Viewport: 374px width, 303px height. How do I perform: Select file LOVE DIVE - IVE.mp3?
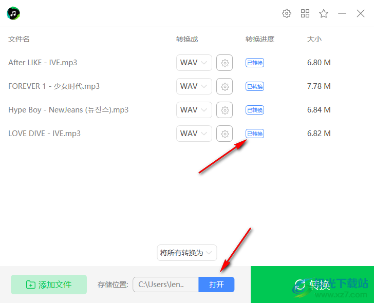(44, 134)
